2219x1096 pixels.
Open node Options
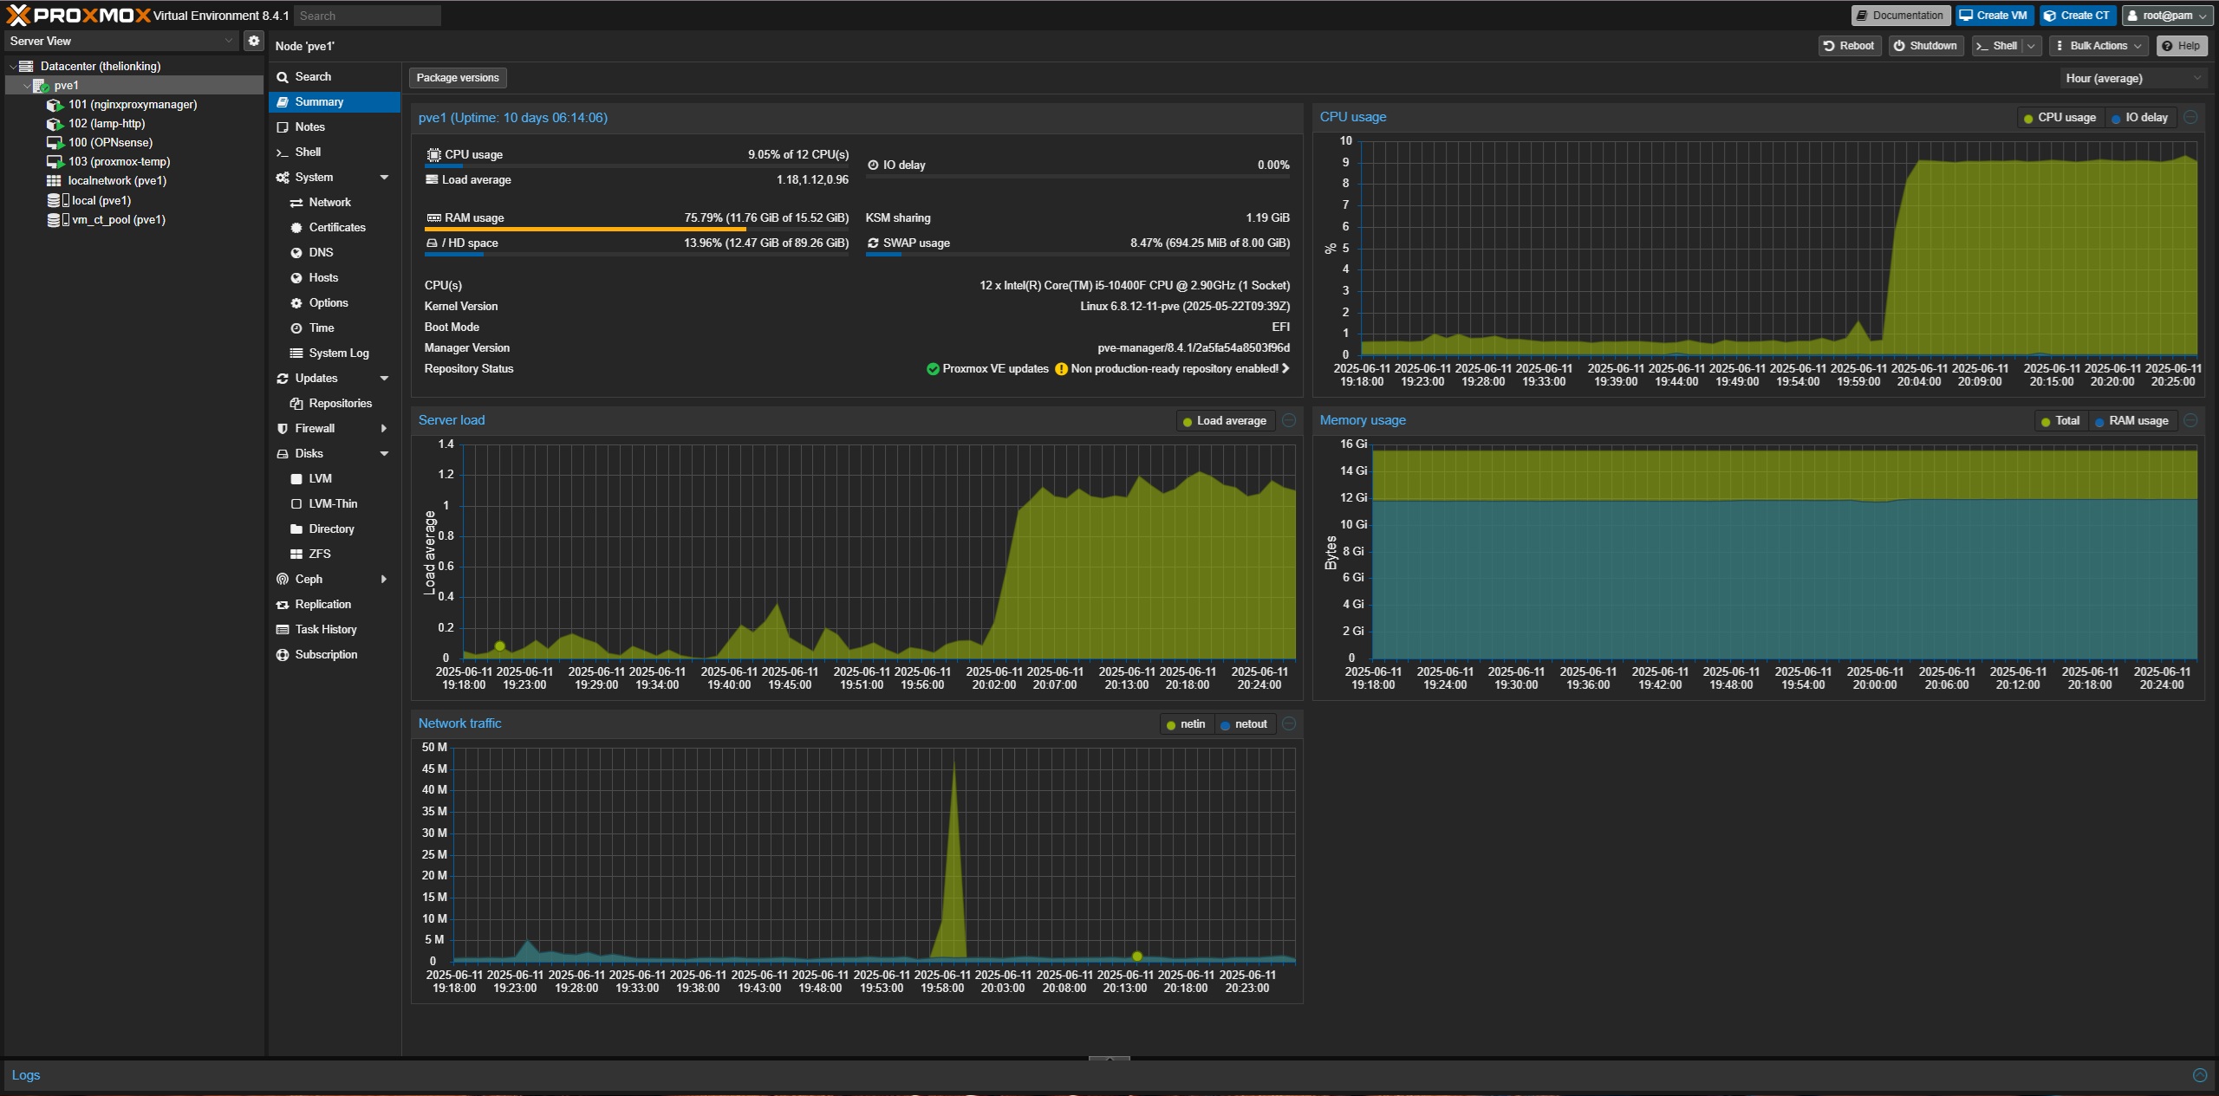click(334, 302)
